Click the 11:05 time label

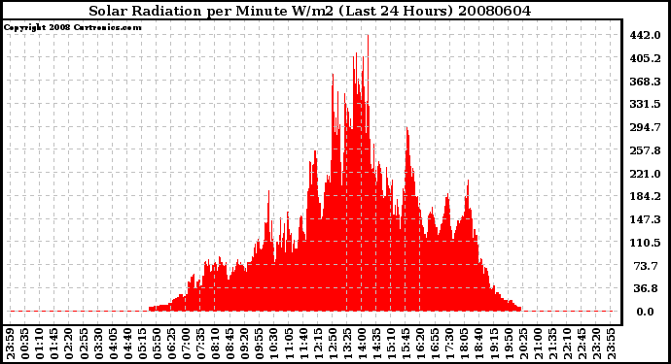pos(289,344)
